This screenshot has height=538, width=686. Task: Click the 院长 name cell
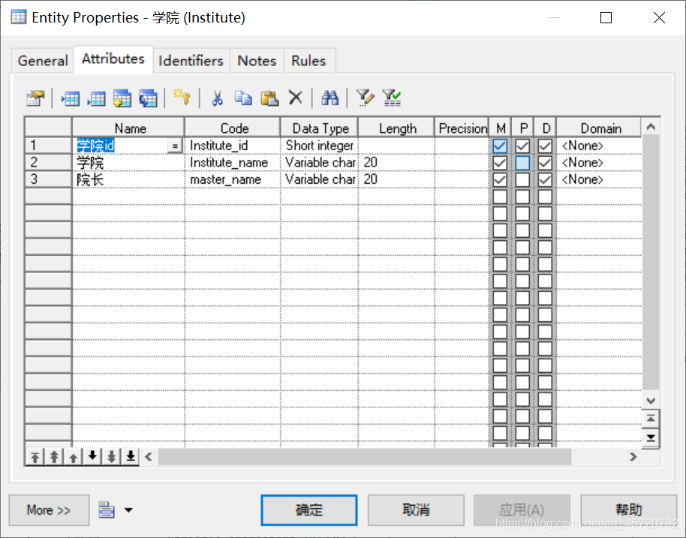point(128,180)
